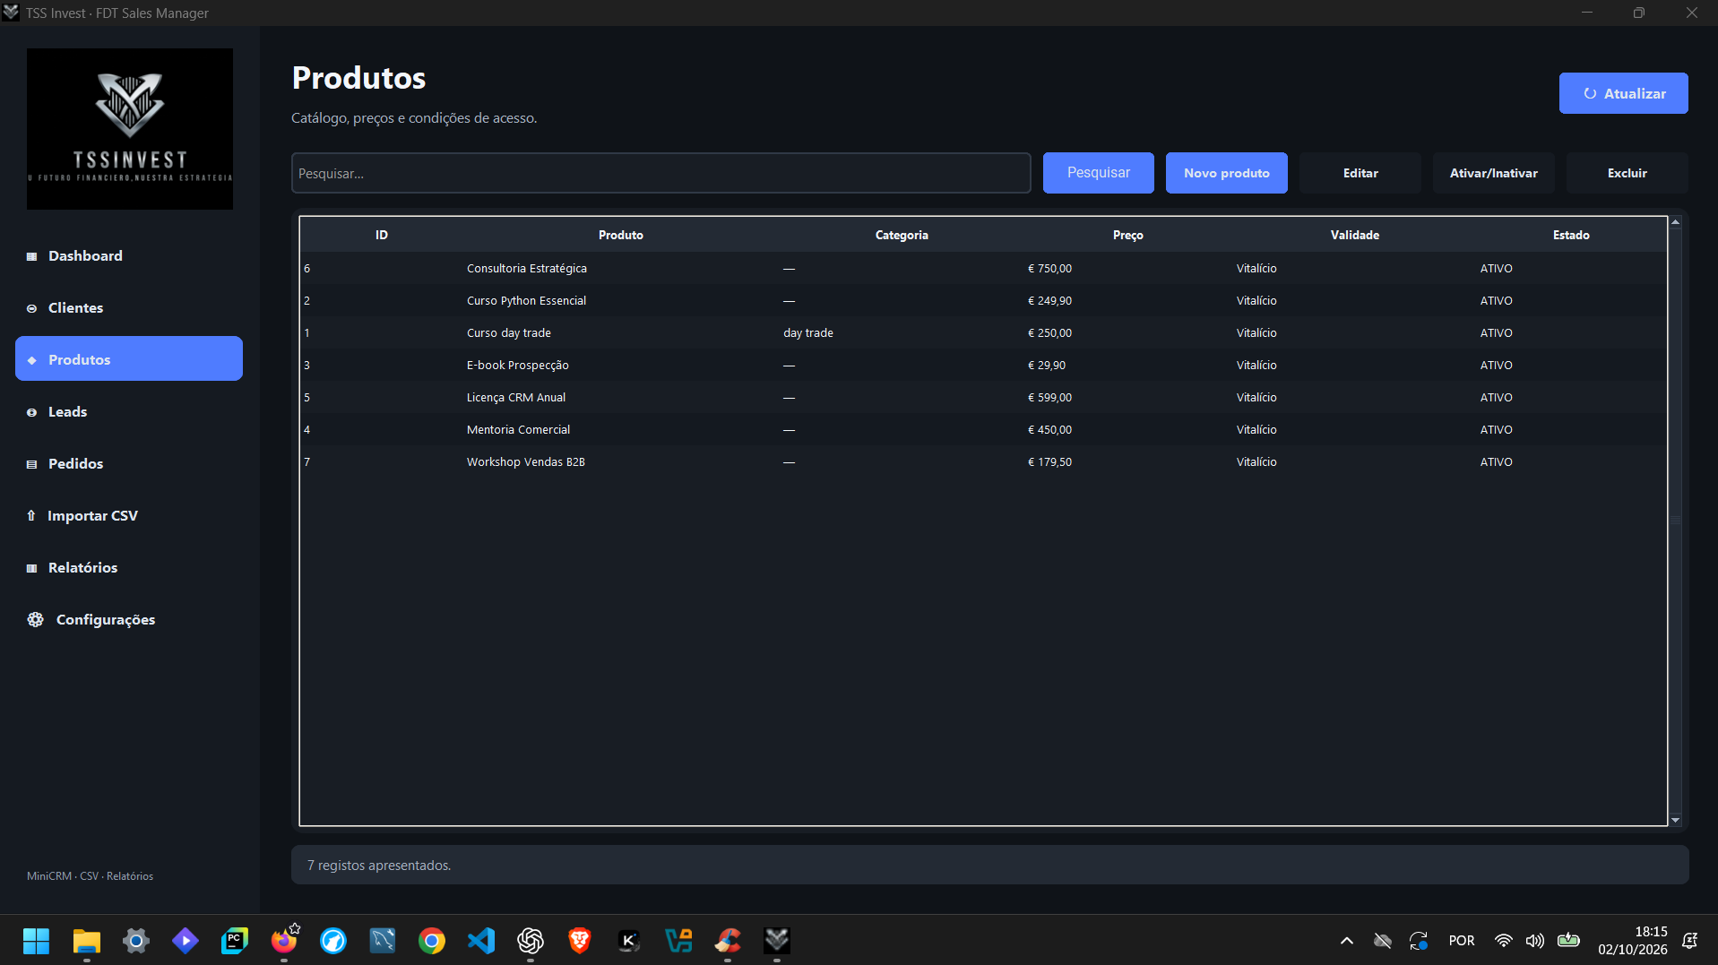
Task: Click the table scrollbar down arrow
Action: 1675,820
